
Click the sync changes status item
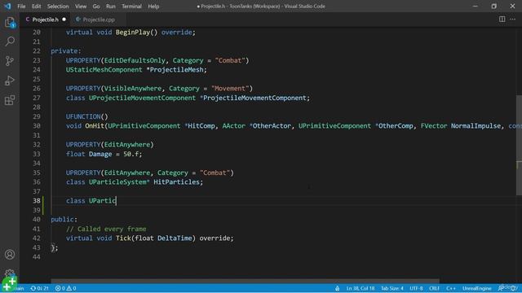(40, 288)
